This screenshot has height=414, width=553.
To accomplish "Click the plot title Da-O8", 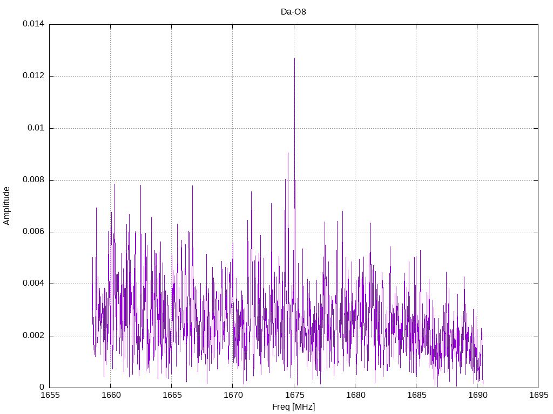I will click(x=293, y=12).
